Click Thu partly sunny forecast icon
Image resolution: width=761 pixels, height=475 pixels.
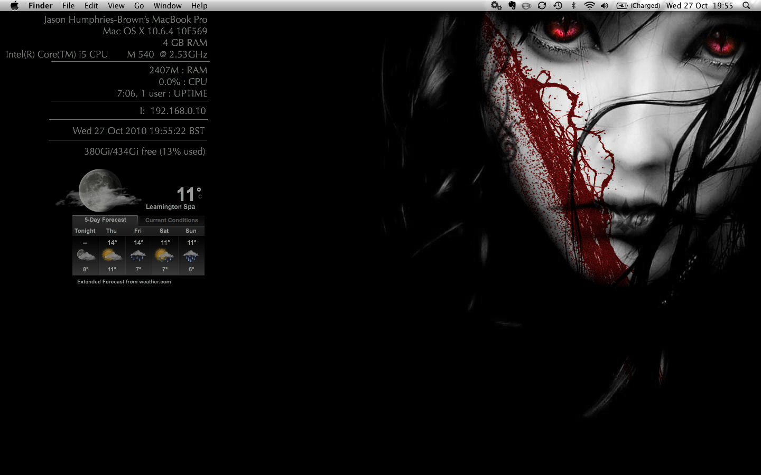pyautogui.click(x=112, y=256)
